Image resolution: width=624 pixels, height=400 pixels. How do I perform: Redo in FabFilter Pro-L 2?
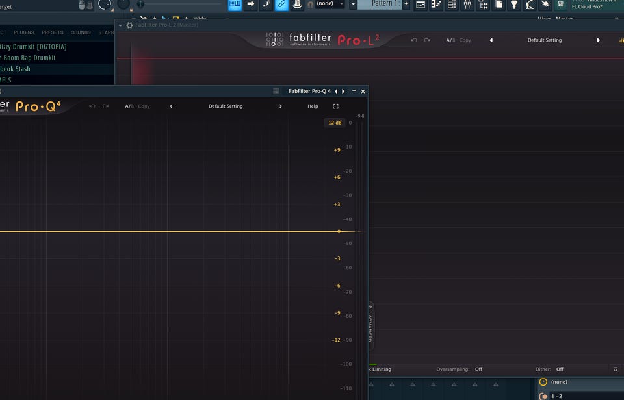pyautogui.click(x=427, y=40)
